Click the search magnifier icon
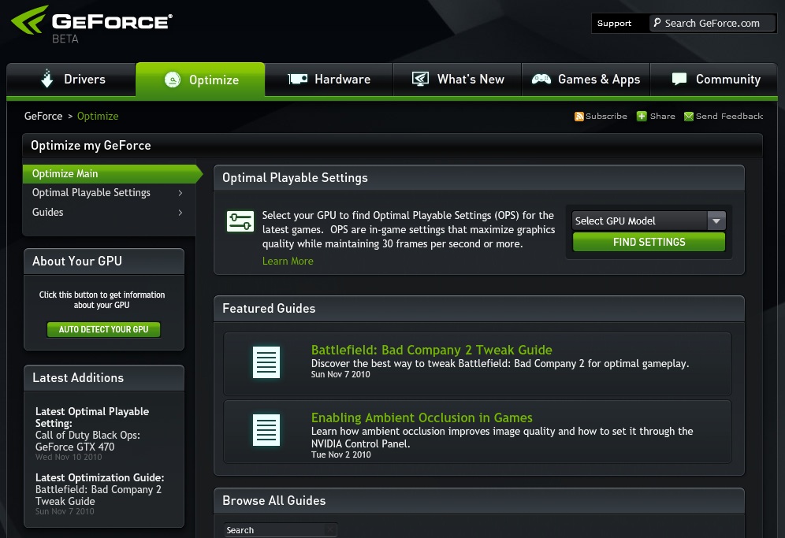 [657, 23]
